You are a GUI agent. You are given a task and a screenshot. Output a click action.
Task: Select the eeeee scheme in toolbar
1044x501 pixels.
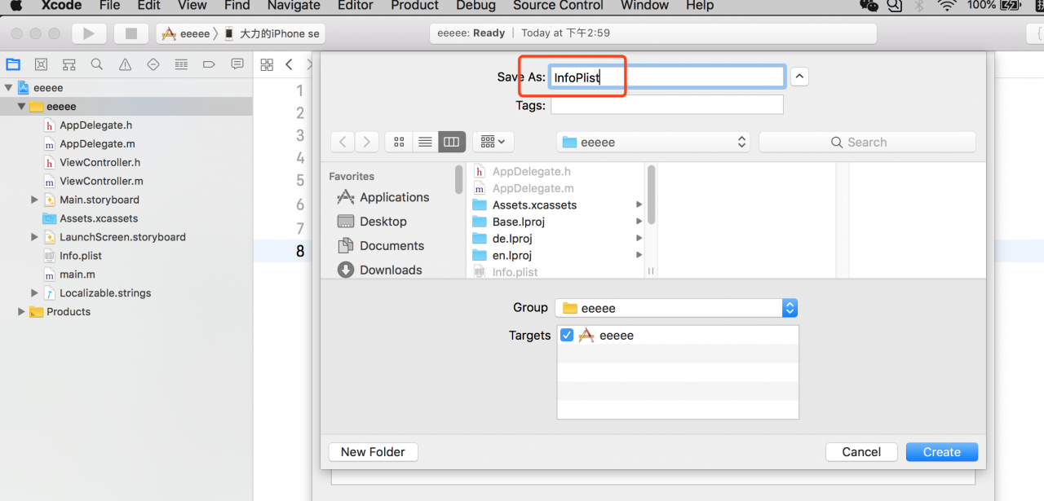click(x=186, y=33)
